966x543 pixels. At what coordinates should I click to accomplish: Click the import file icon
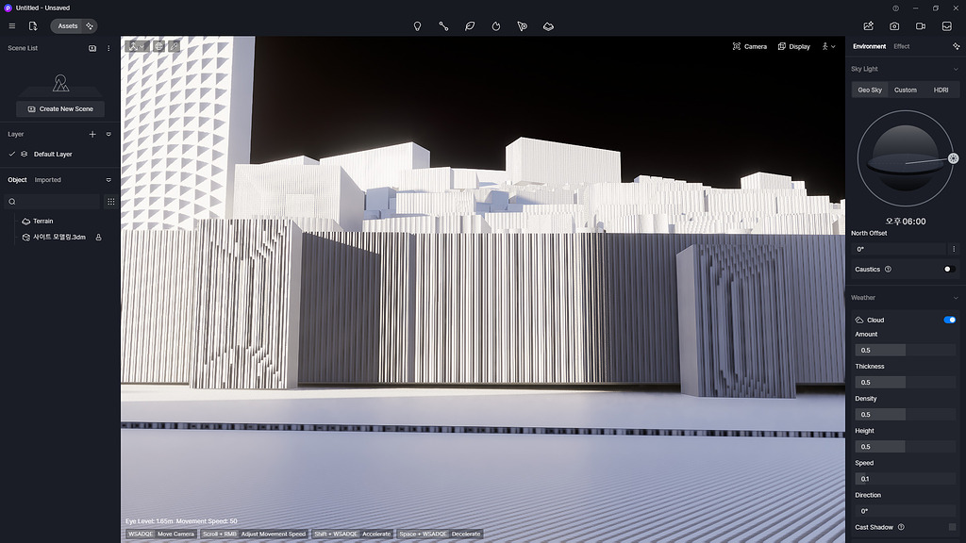(x=33, y=25)
